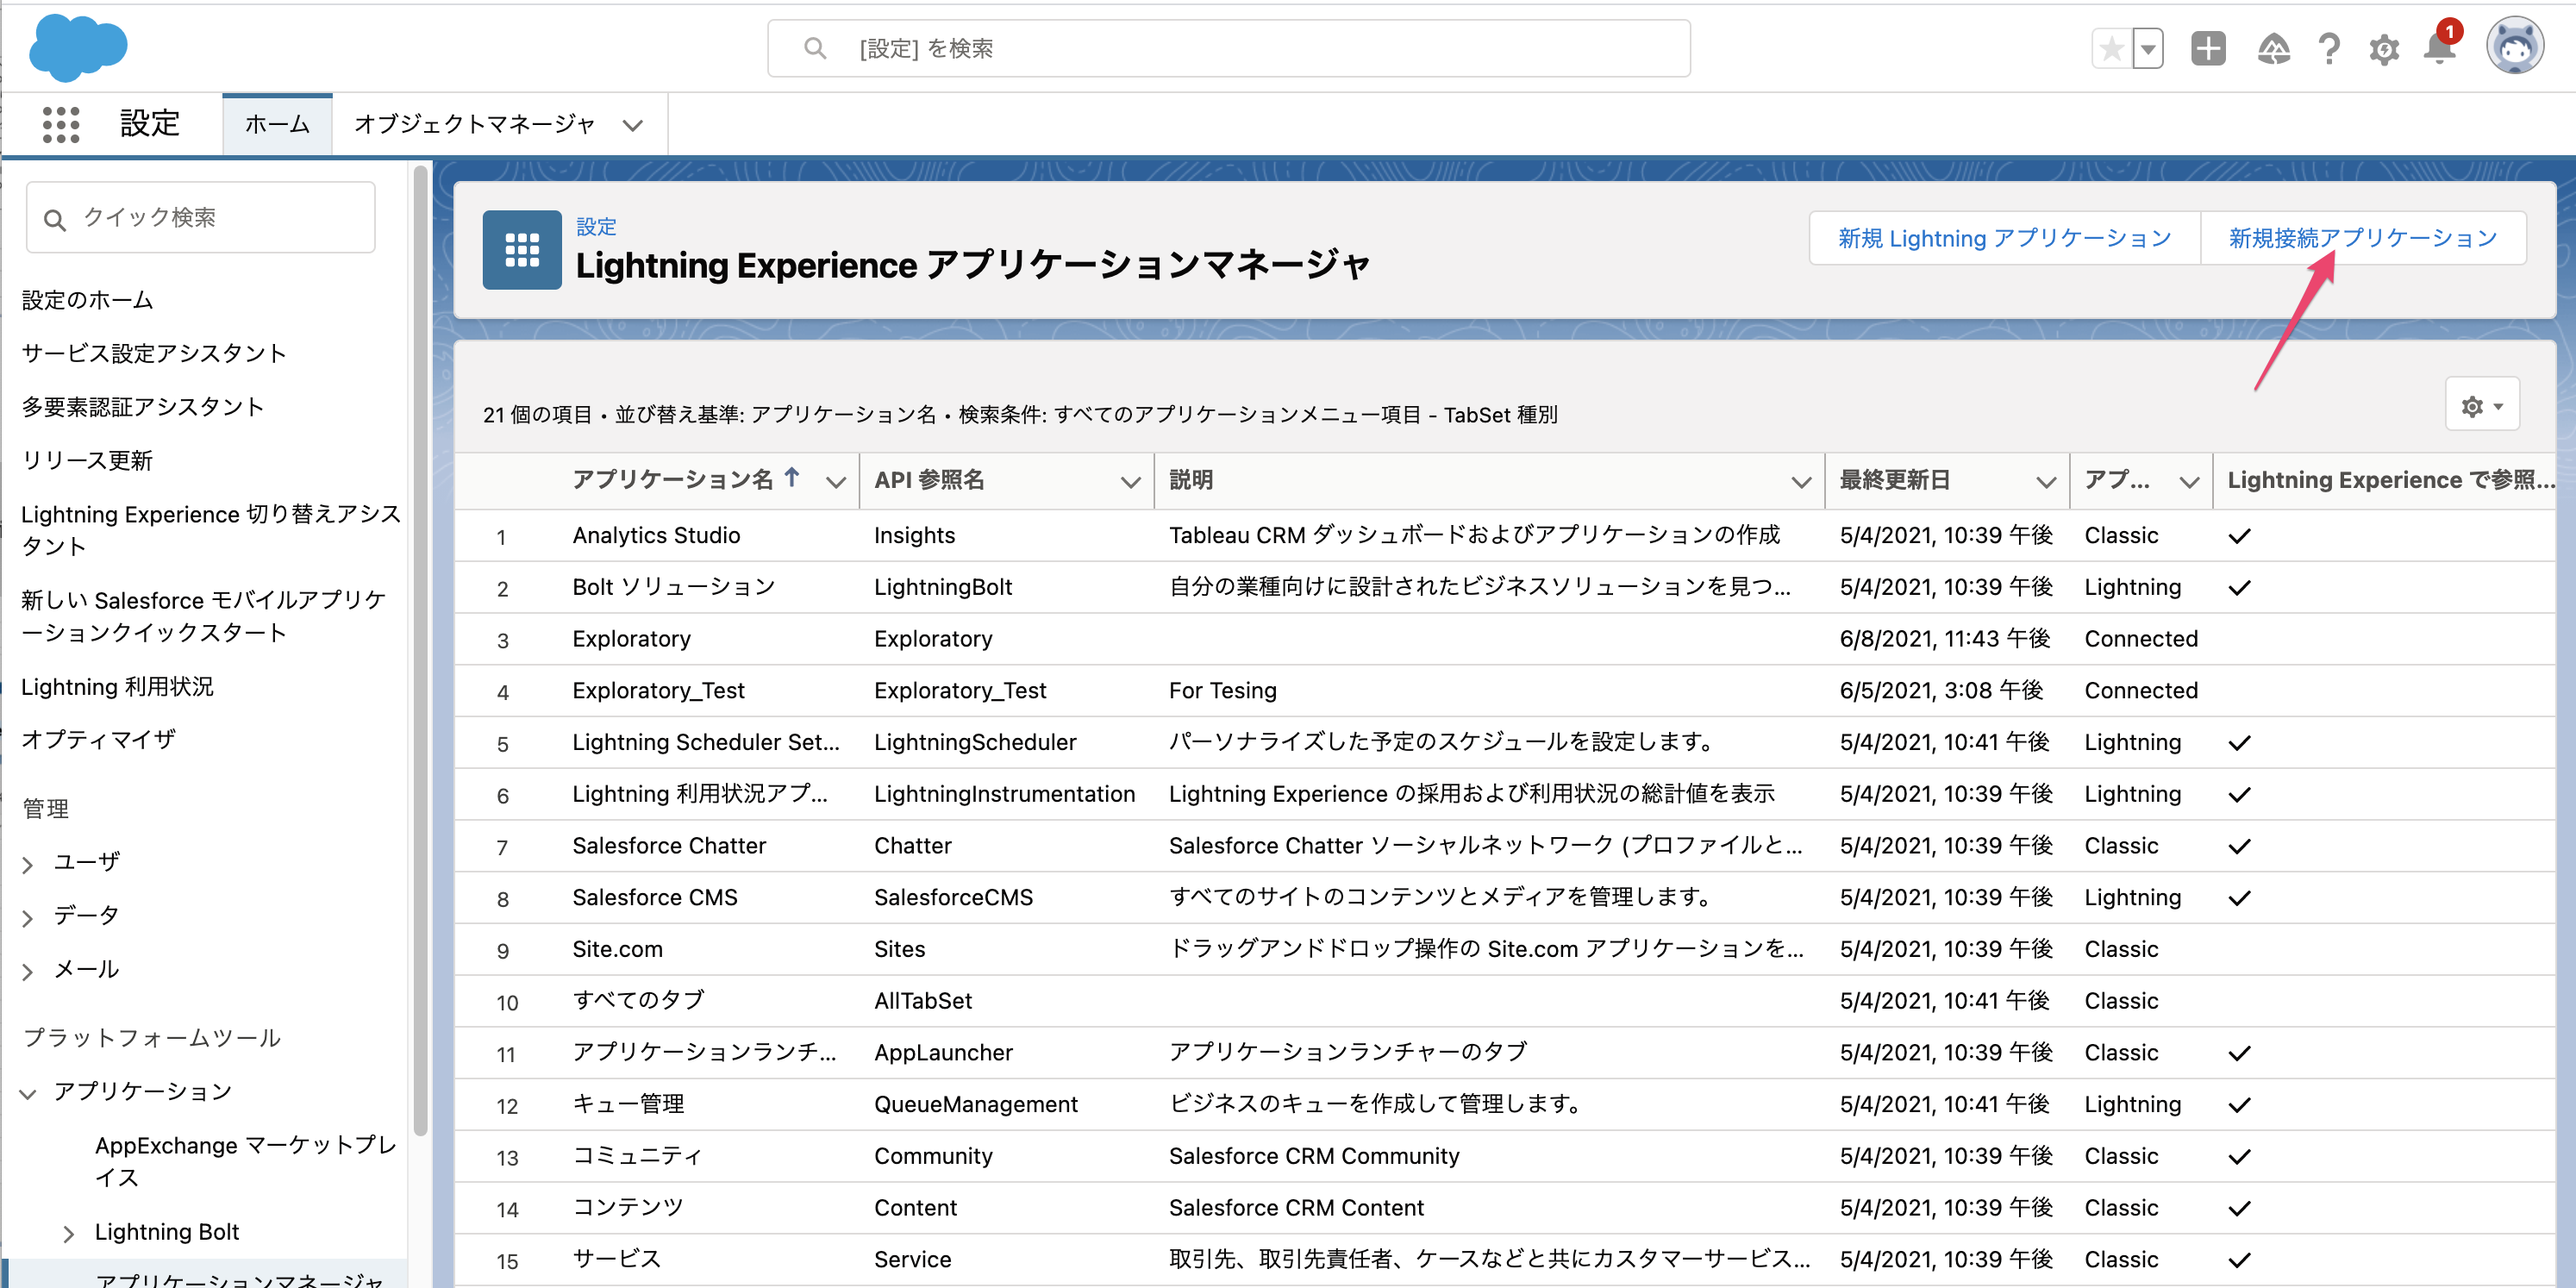Click the Lightning Scheduler Setup row checkmark
This screenshot has height=1288, width=2576.
(x=2239, y=743)
